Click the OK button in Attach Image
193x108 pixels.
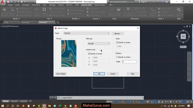(99, 74)
